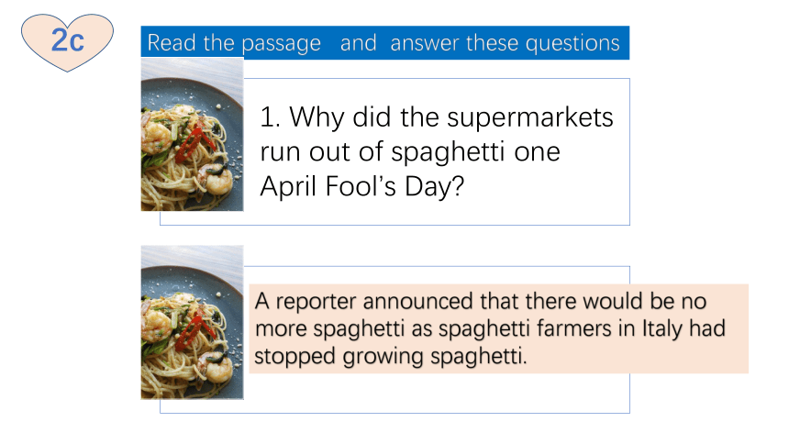789x444 pixels.
Task: Select the 'April Fool's Day?' line
Action: [x=361, y=186]
